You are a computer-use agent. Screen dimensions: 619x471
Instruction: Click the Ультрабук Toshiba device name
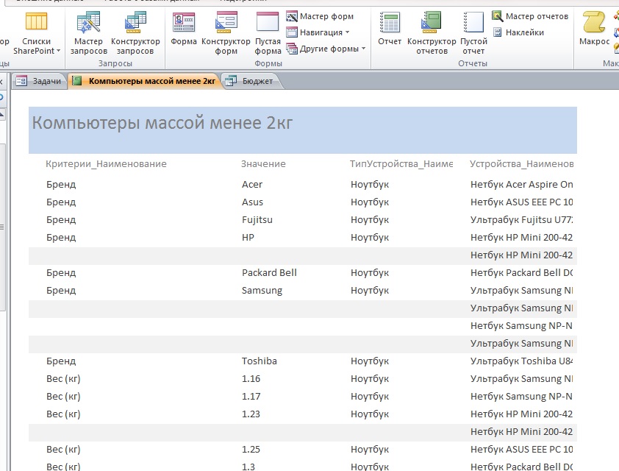point(521,361)
